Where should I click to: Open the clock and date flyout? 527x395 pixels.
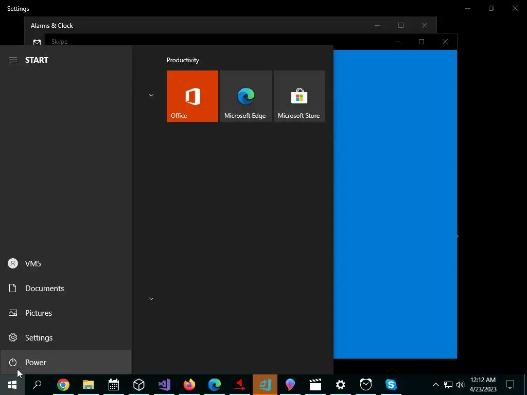point(483,385)
